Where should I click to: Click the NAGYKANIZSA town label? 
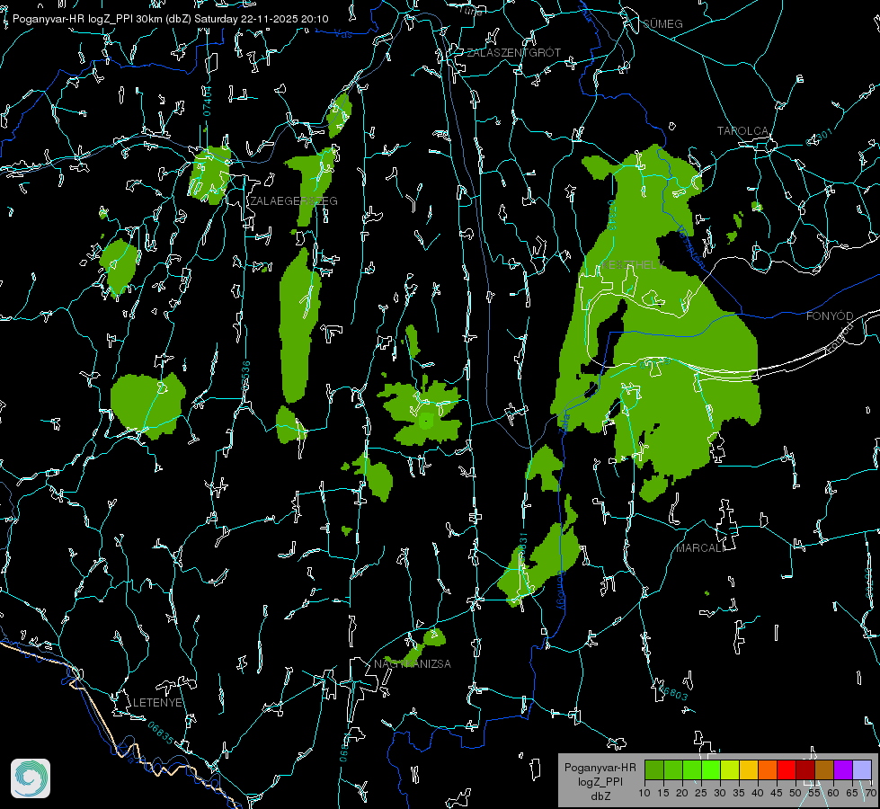pyautogui.click(x=413, y=663)
